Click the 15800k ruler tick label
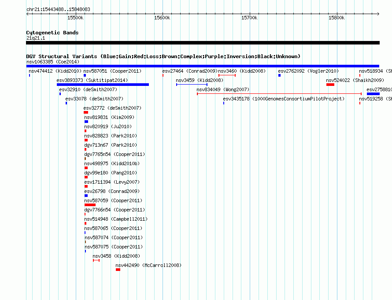This screenshot has height=300, width=392. (x=337, y=18)
